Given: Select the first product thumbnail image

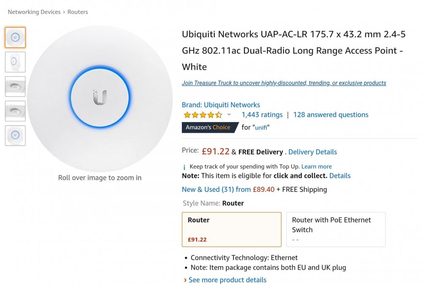Looking at the screenshot, I should 15,38.
